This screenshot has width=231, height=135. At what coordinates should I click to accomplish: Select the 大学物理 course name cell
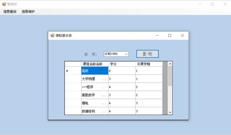point(95,79)
